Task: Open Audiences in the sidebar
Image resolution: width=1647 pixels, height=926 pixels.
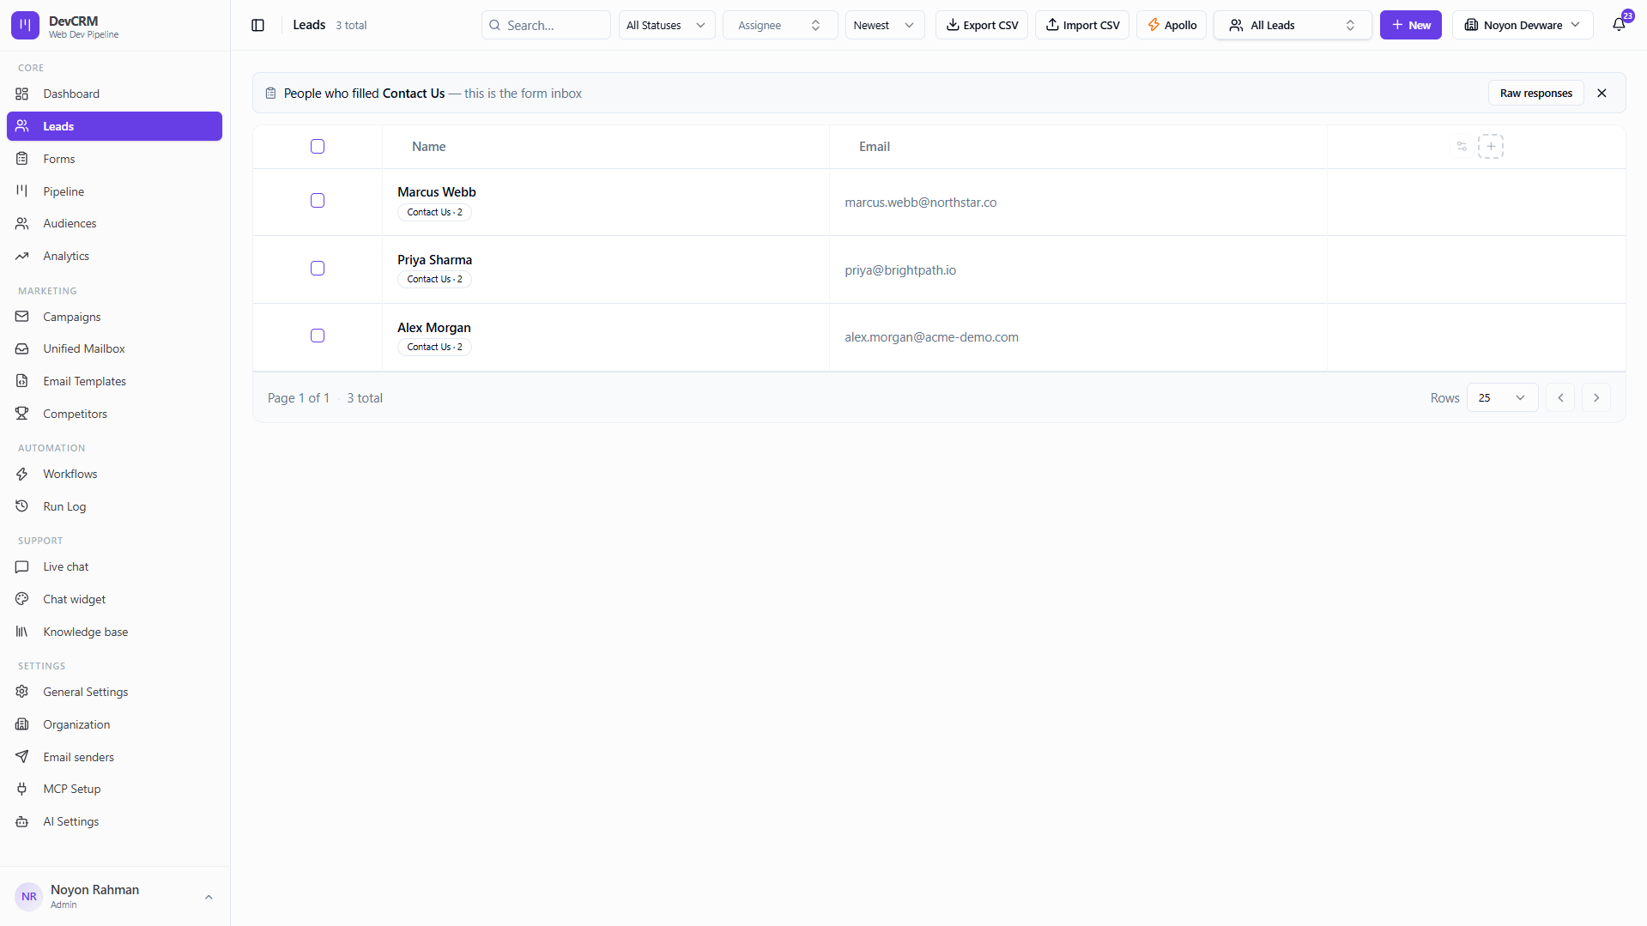Action: pos(114,223)
